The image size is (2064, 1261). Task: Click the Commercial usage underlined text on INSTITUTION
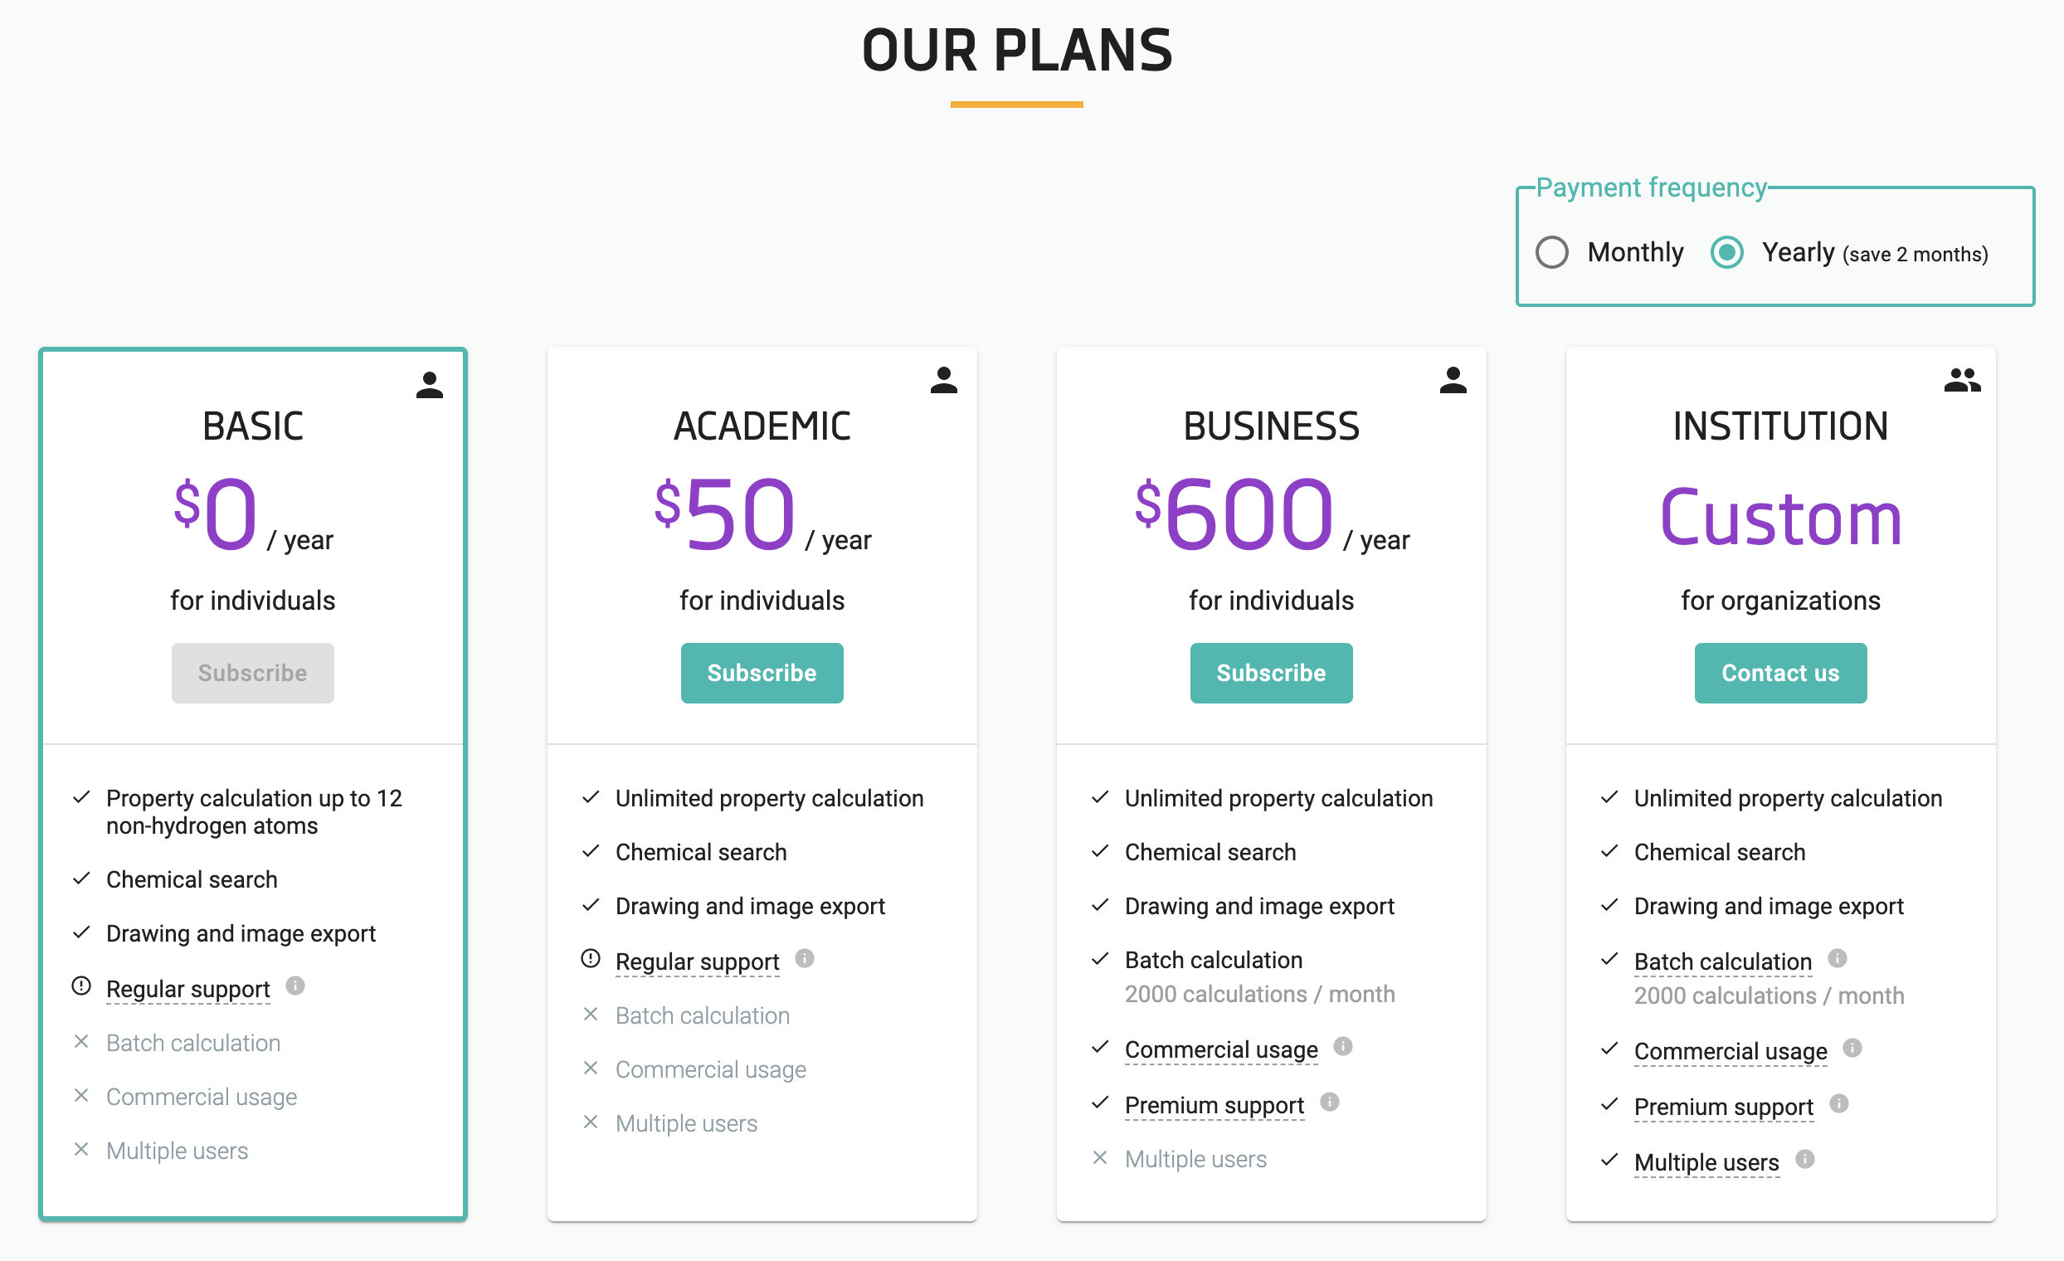pyautogui.click(x=1731, y=1049)
